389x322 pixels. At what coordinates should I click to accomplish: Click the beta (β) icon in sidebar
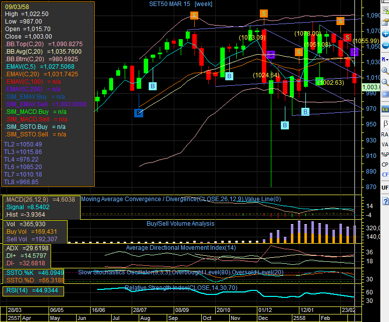pos(385,123)
